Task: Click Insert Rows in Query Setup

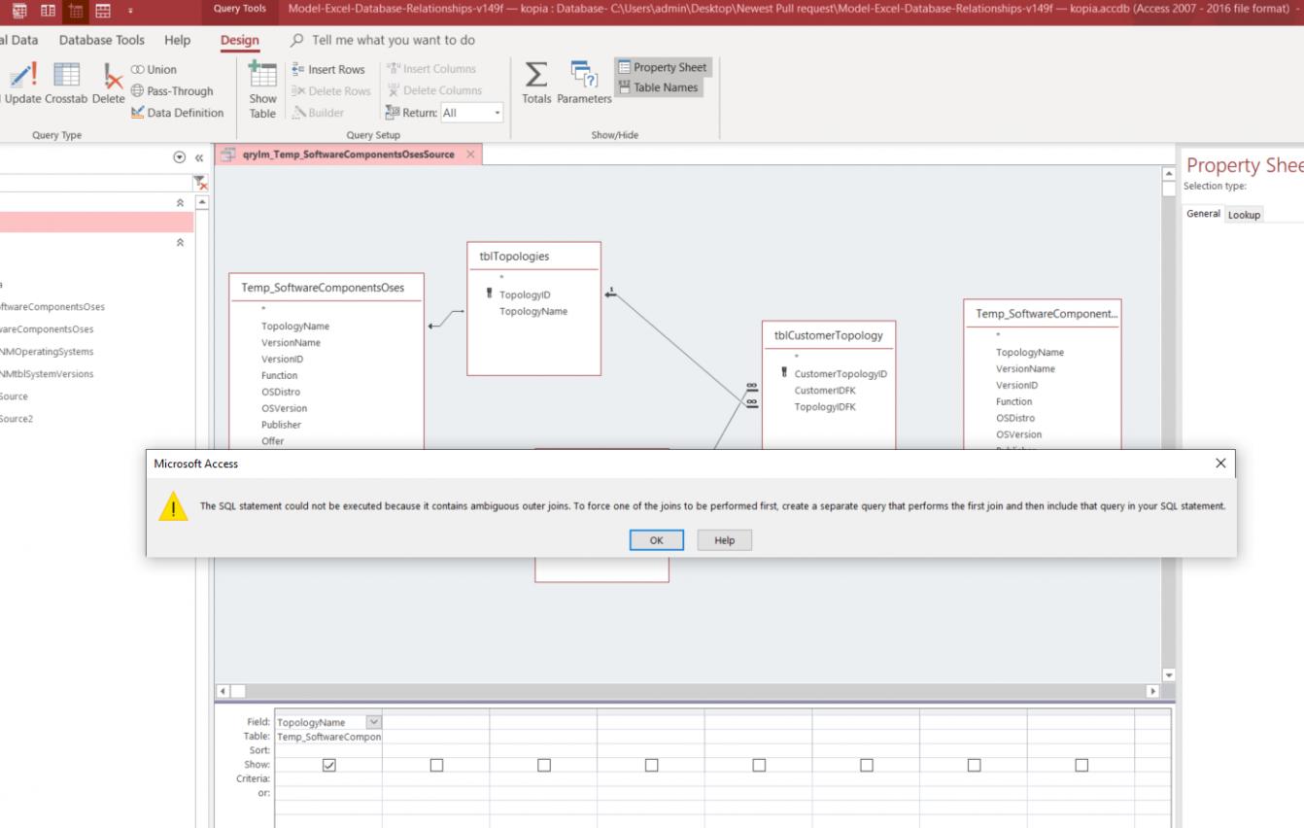Action: 328,70
